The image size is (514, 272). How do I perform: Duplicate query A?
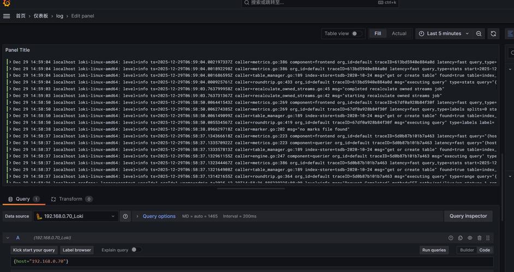point(460,238)
